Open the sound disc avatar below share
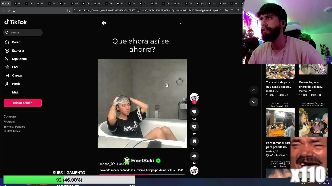The image size is (332, 186). [x=194, y=170]
